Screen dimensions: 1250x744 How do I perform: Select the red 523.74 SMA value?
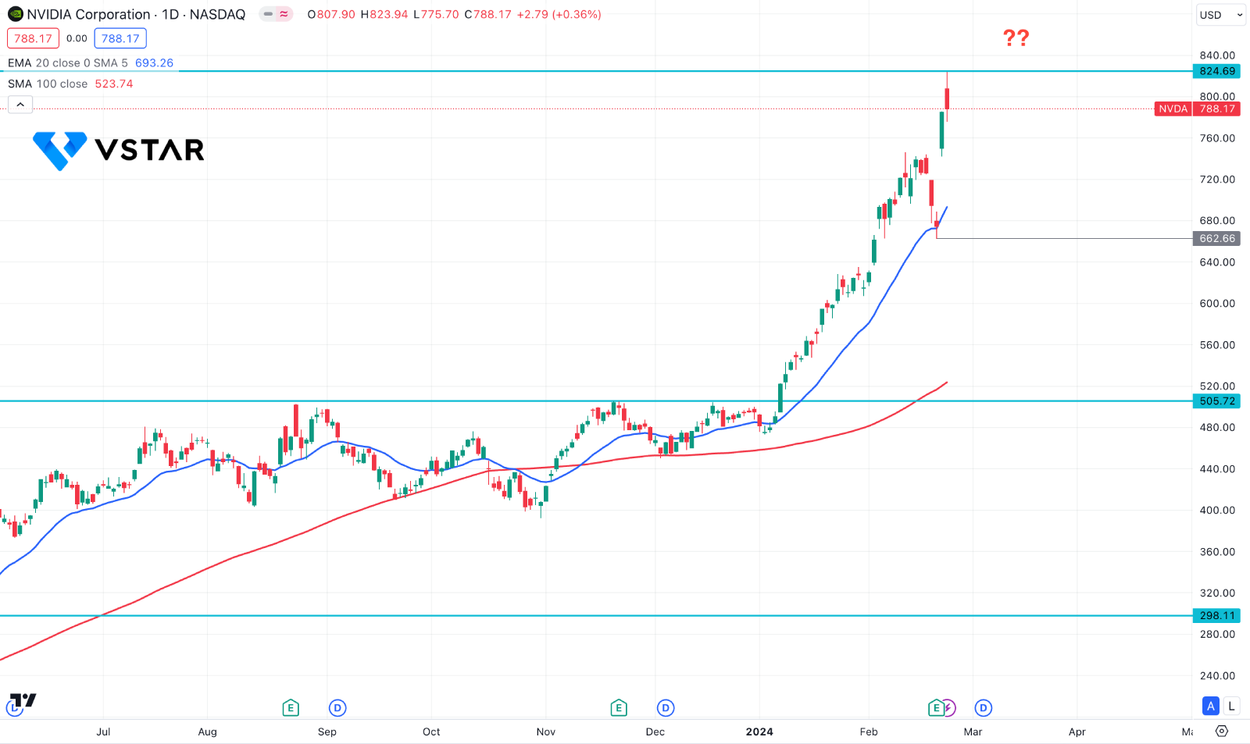[x=114, y=84]
